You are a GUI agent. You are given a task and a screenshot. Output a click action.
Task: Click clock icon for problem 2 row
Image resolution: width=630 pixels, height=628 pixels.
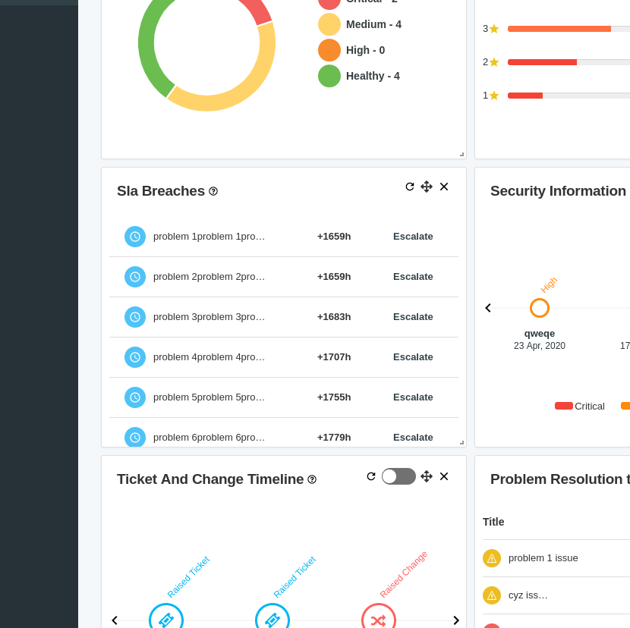pyautogui.click(x=135, y=277)
